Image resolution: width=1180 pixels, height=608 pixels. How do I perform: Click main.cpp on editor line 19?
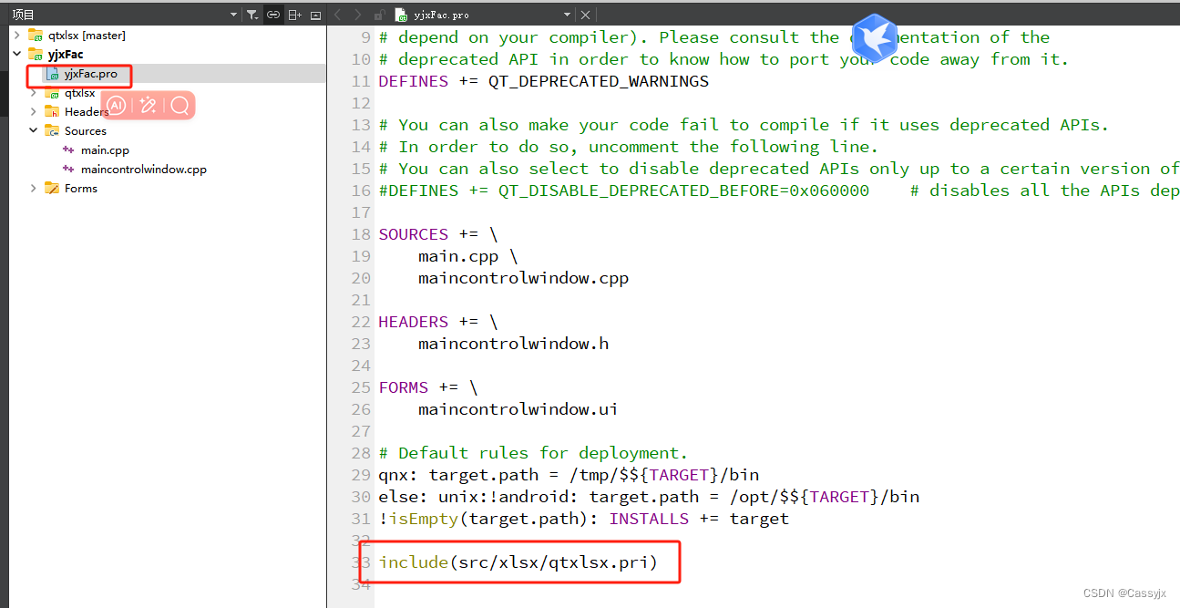click(x=458, y=256)
